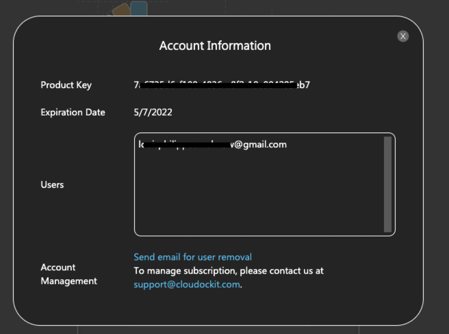Click the blacked-out portion of user email
The height and width of the screenshot is (334, 449).
(x=187, y=145)
